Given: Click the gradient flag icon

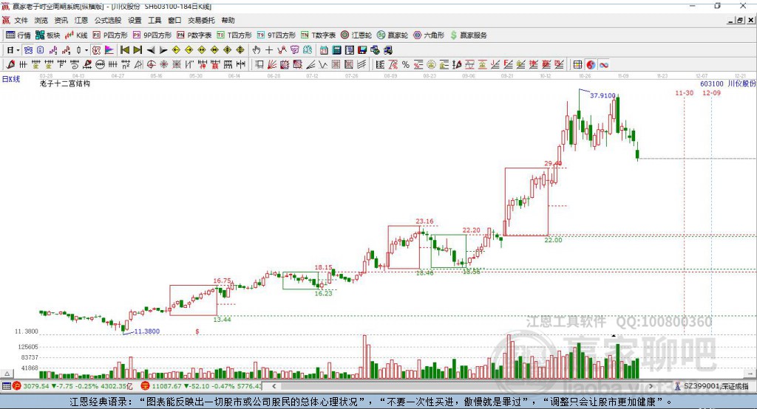Looking at the screenshot, I should pyautogui.click(x=109, y=50).
